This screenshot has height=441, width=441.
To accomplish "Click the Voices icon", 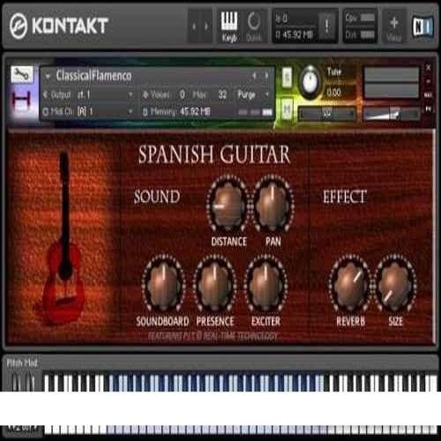I will (x=145, y=94).
